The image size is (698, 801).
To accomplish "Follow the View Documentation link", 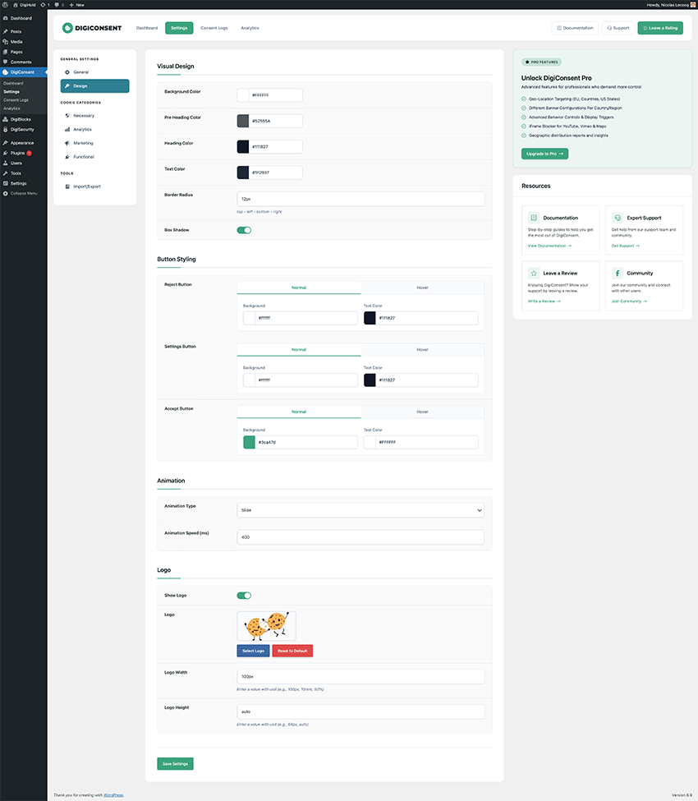I will [549, 246].
